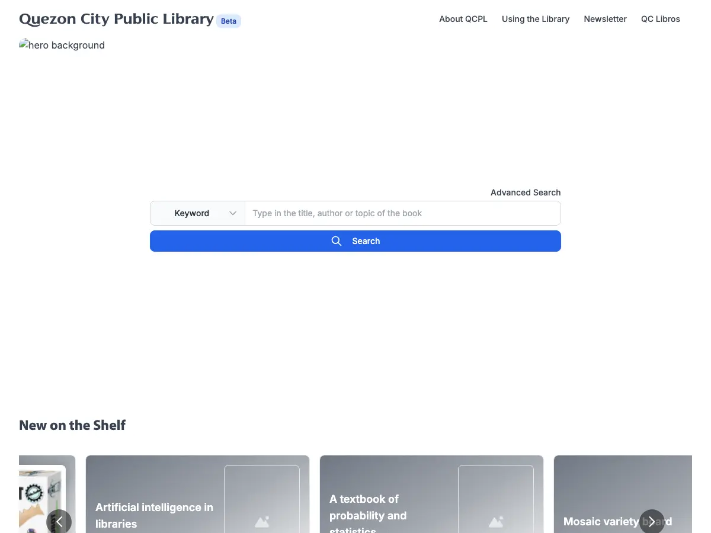
Task: Show the next carousel slide
Action: click(x=652, y=522)
